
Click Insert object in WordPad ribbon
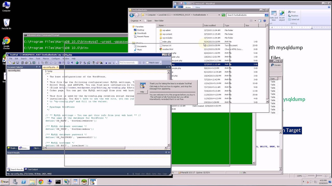[282, 16]
